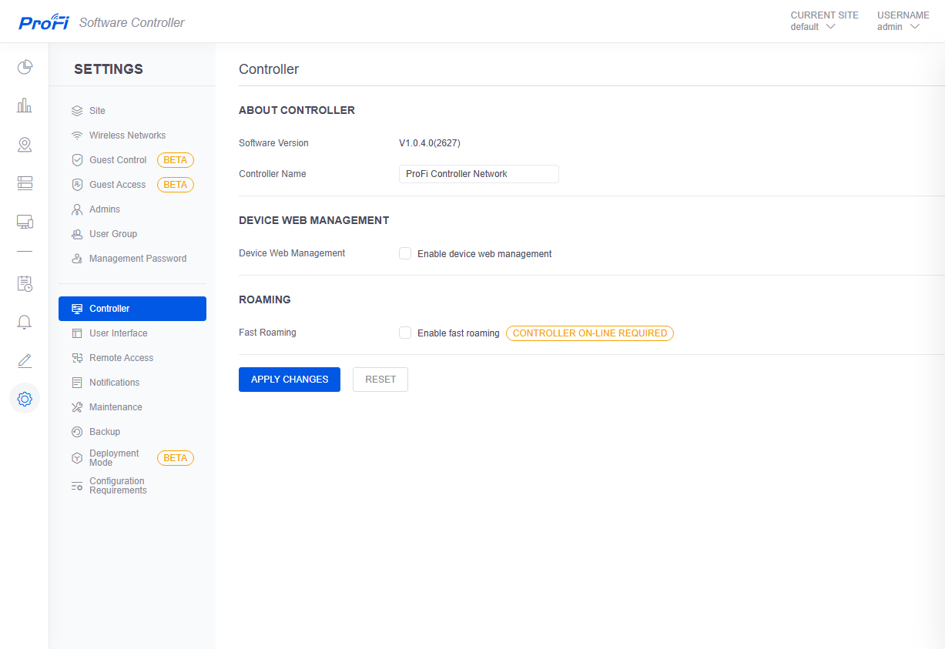Open the map pin icon in sidebar
Viewport: 945px width, 649px height.
pyautogui.click(x=25, y=145)
